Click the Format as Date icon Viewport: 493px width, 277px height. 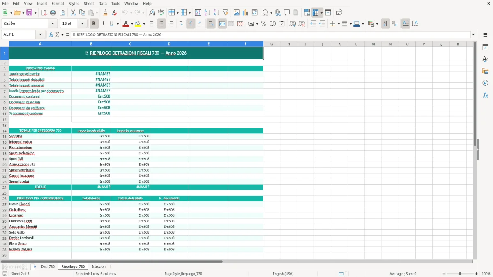click(282, 24)
